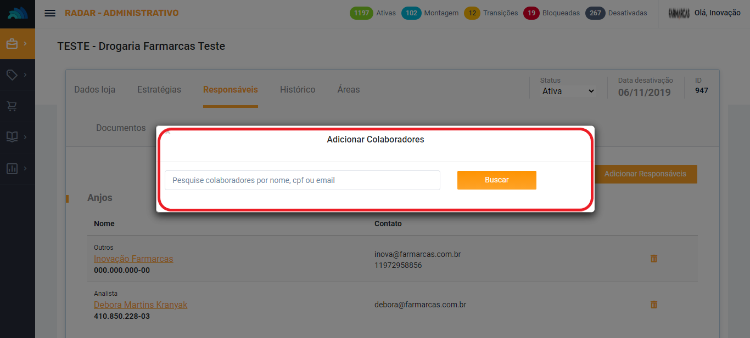This screenshot has height=338, width=750.
Task: Click the collaborator search input field
Action: 302,180
